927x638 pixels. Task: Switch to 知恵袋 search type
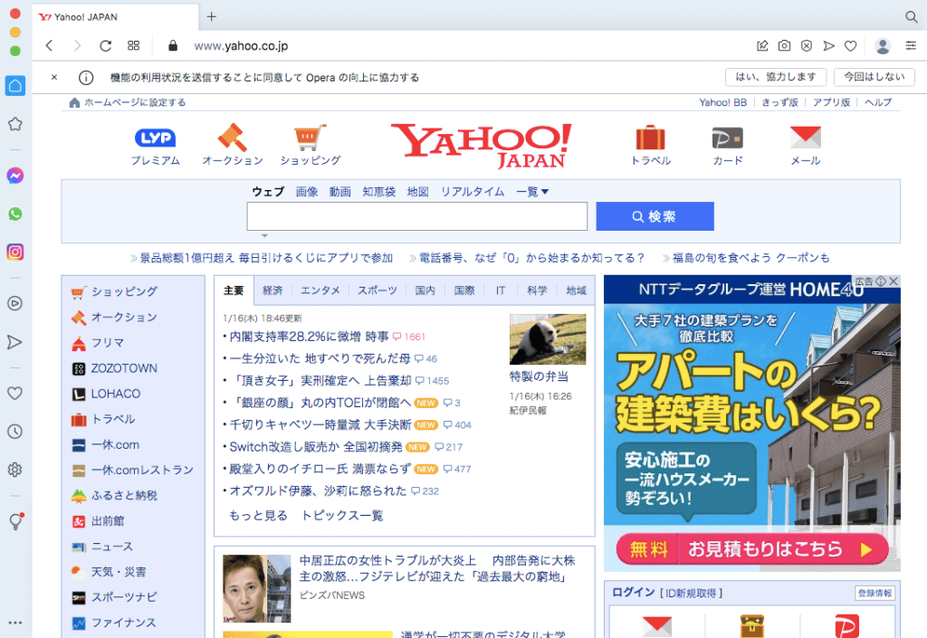coord(379,192)
